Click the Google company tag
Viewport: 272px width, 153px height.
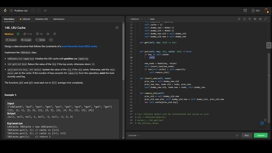point(26,40)
